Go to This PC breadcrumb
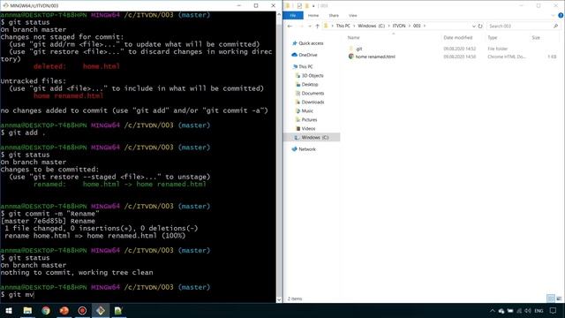Image resolution: width=565 pixels, height=318 pixels. click(343, 26)
